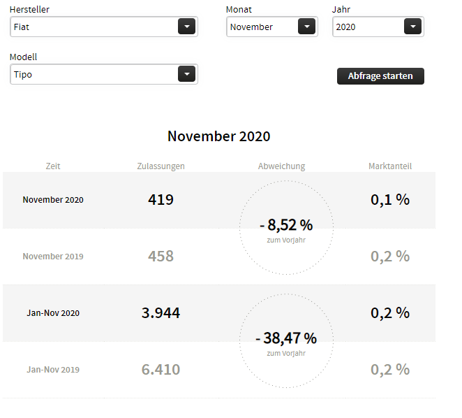Click the 6.410 registrations value
The image size is (462, 418).
tap(161, 370)
